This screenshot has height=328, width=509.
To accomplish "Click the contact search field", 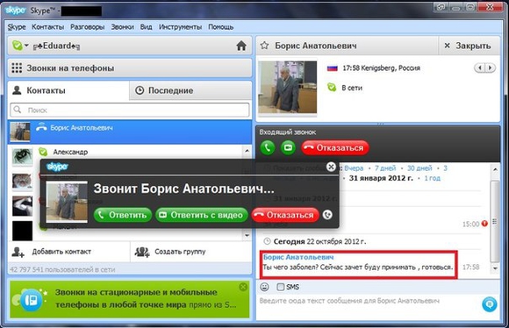I will coord(130,110).
